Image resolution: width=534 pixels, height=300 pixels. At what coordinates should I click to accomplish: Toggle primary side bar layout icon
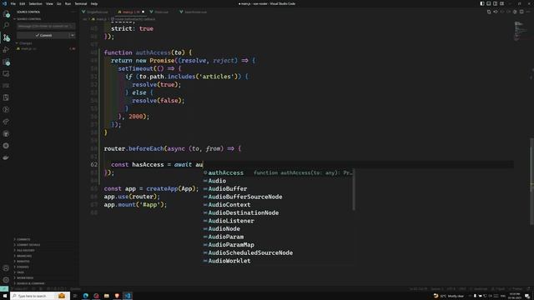pos(482,3)
